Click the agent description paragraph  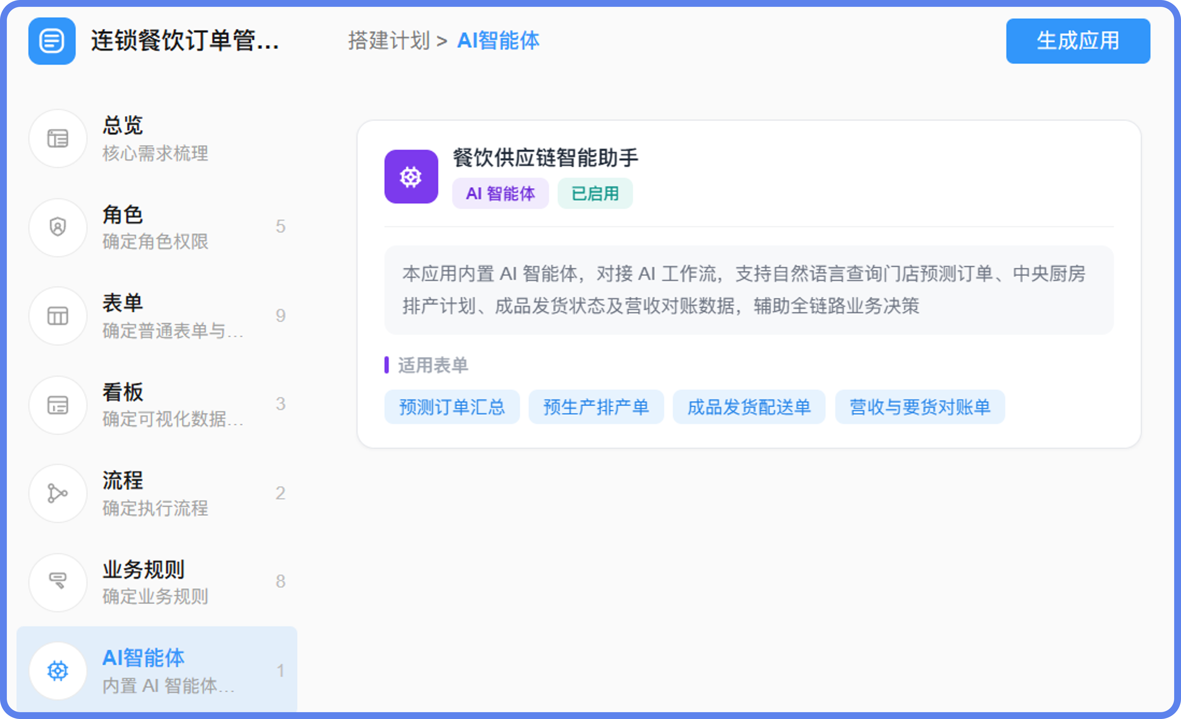point(749,290)
